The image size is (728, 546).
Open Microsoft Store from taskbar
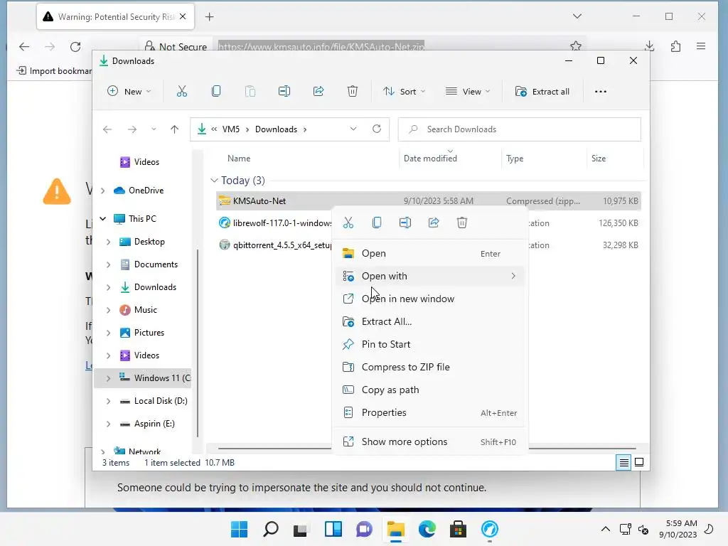point(458,529)
